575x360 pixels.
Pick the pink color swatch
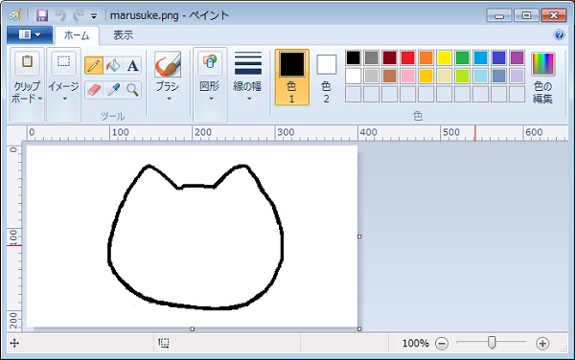(x=408, y=76)
